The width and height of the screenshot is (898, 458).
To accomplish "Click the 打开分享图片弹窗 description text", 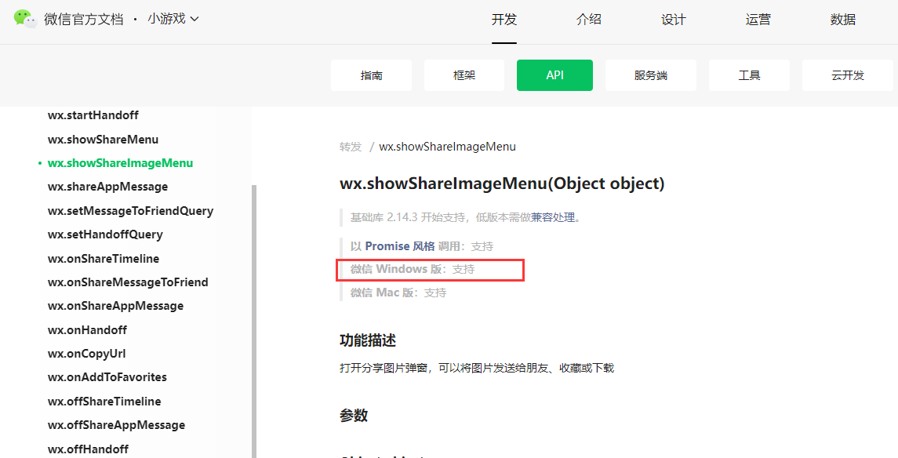I will [x=477, y=368].
